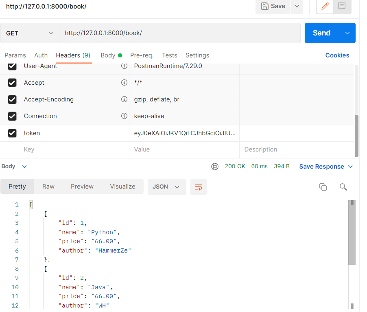
Task: Select the Visualize view tab
Action: click(x=122, y=187)
